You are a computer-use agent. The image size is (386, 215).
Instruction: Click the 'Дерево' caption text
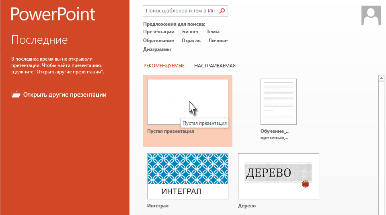(x=247, y=206)
